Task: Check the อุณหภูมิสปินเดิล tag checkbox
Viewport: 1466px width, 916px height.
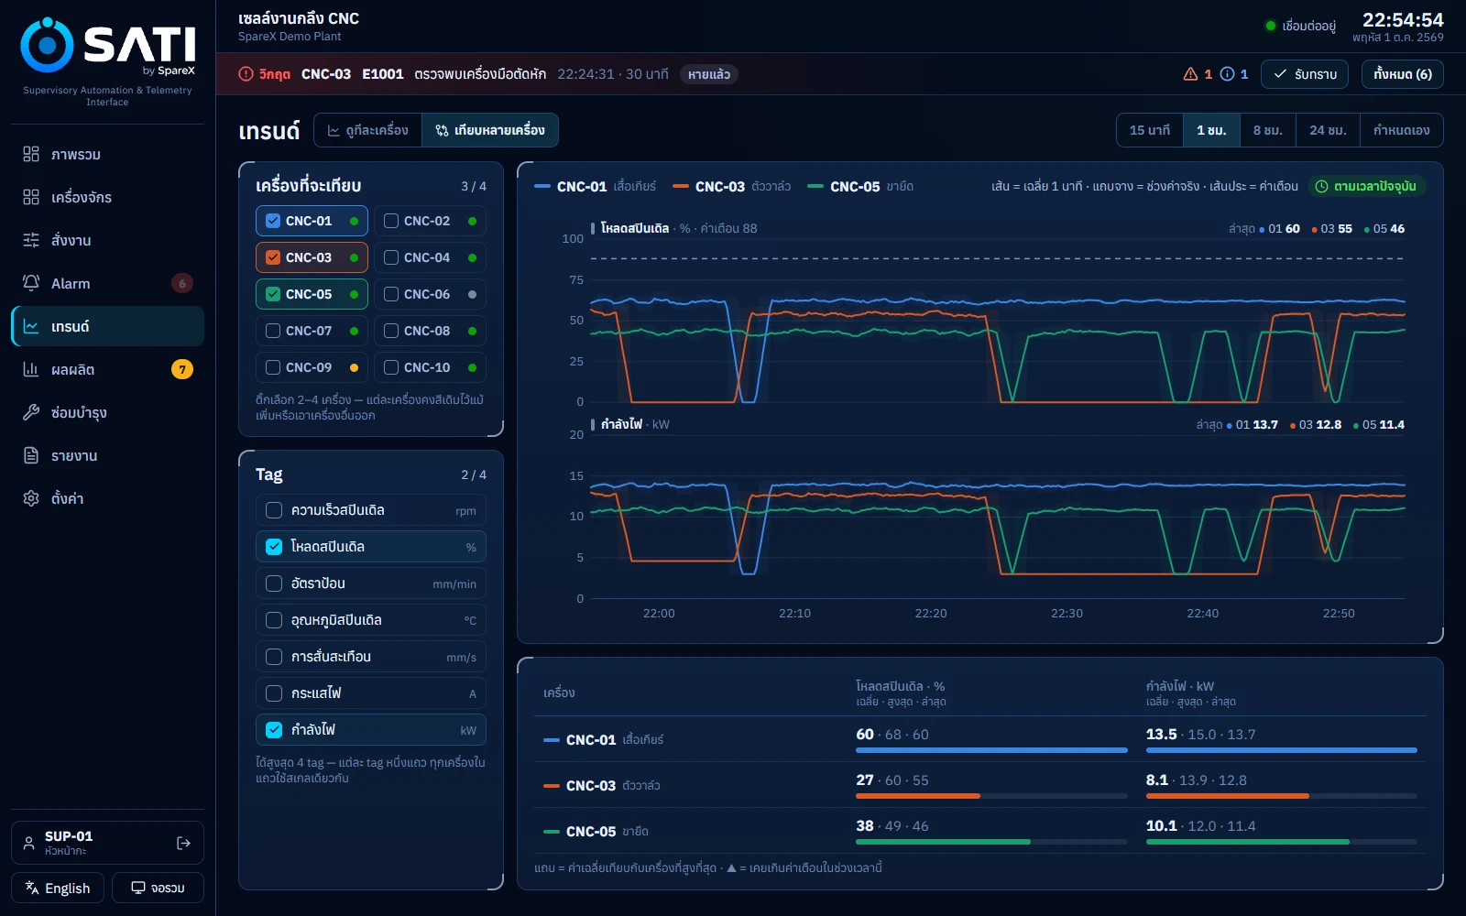Action: [274, 620]
